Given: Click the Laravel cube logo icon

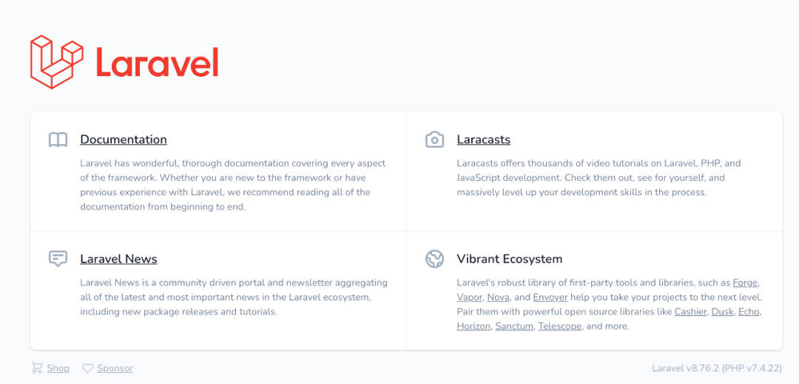Looking at the screenshot, I should (x=56, y=62).
